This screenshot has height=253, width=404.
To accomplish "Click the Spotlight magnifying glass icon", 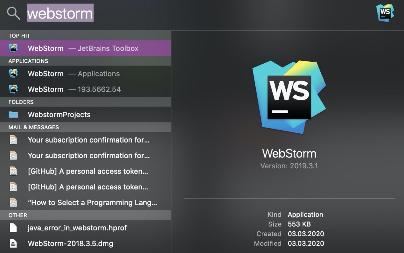I will tap(14, 14).
